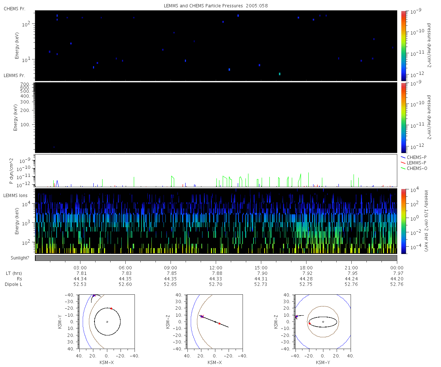The width and height of the screenshot is (441, 367).
Task: Click the LEMMS Ions intensity color bar
Action: pos(404,221)
